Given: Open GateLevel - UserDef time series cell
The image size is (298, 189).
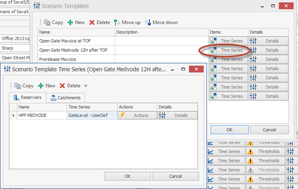Looking at the screenshot, I should pos(92,115).
